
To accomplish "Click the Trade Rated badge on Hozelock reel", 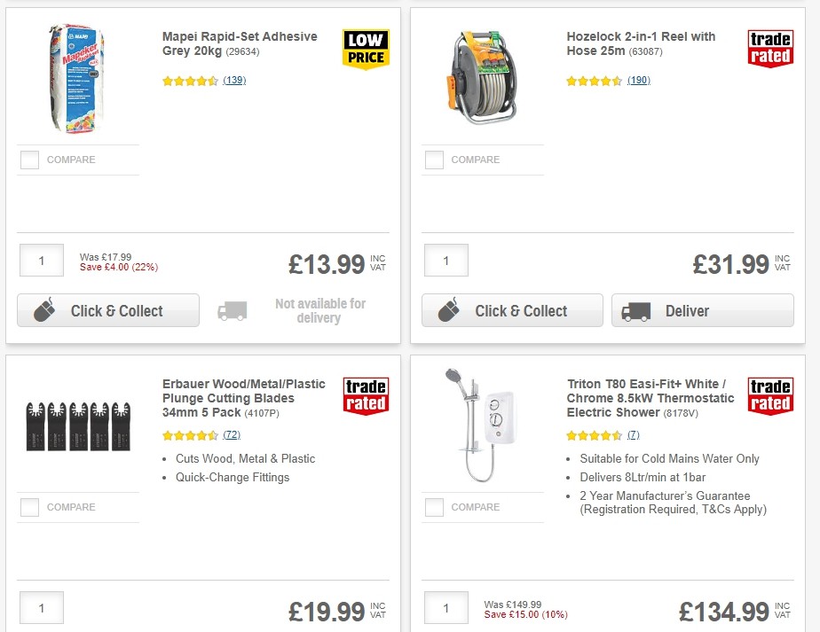I will tap(770, 48).
